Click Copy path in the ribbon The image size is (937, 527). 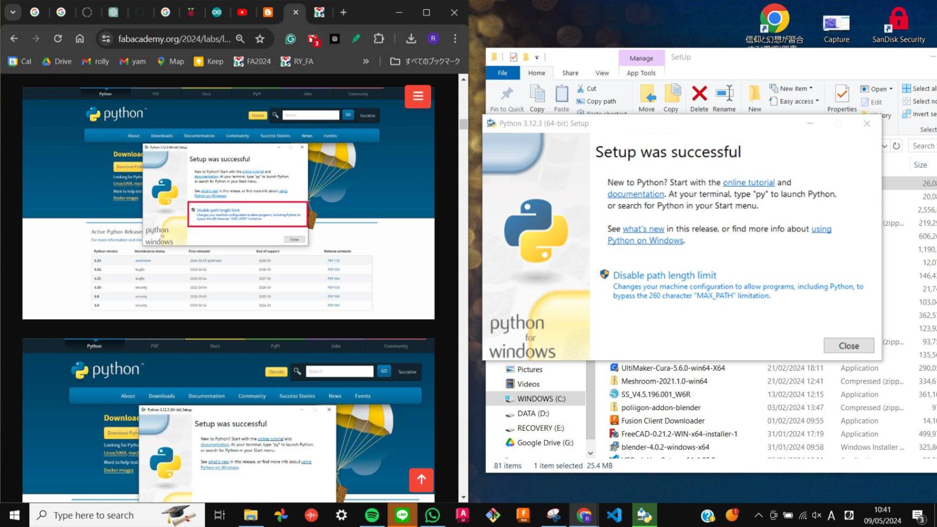pyautogui.click(x=596, y=101)
